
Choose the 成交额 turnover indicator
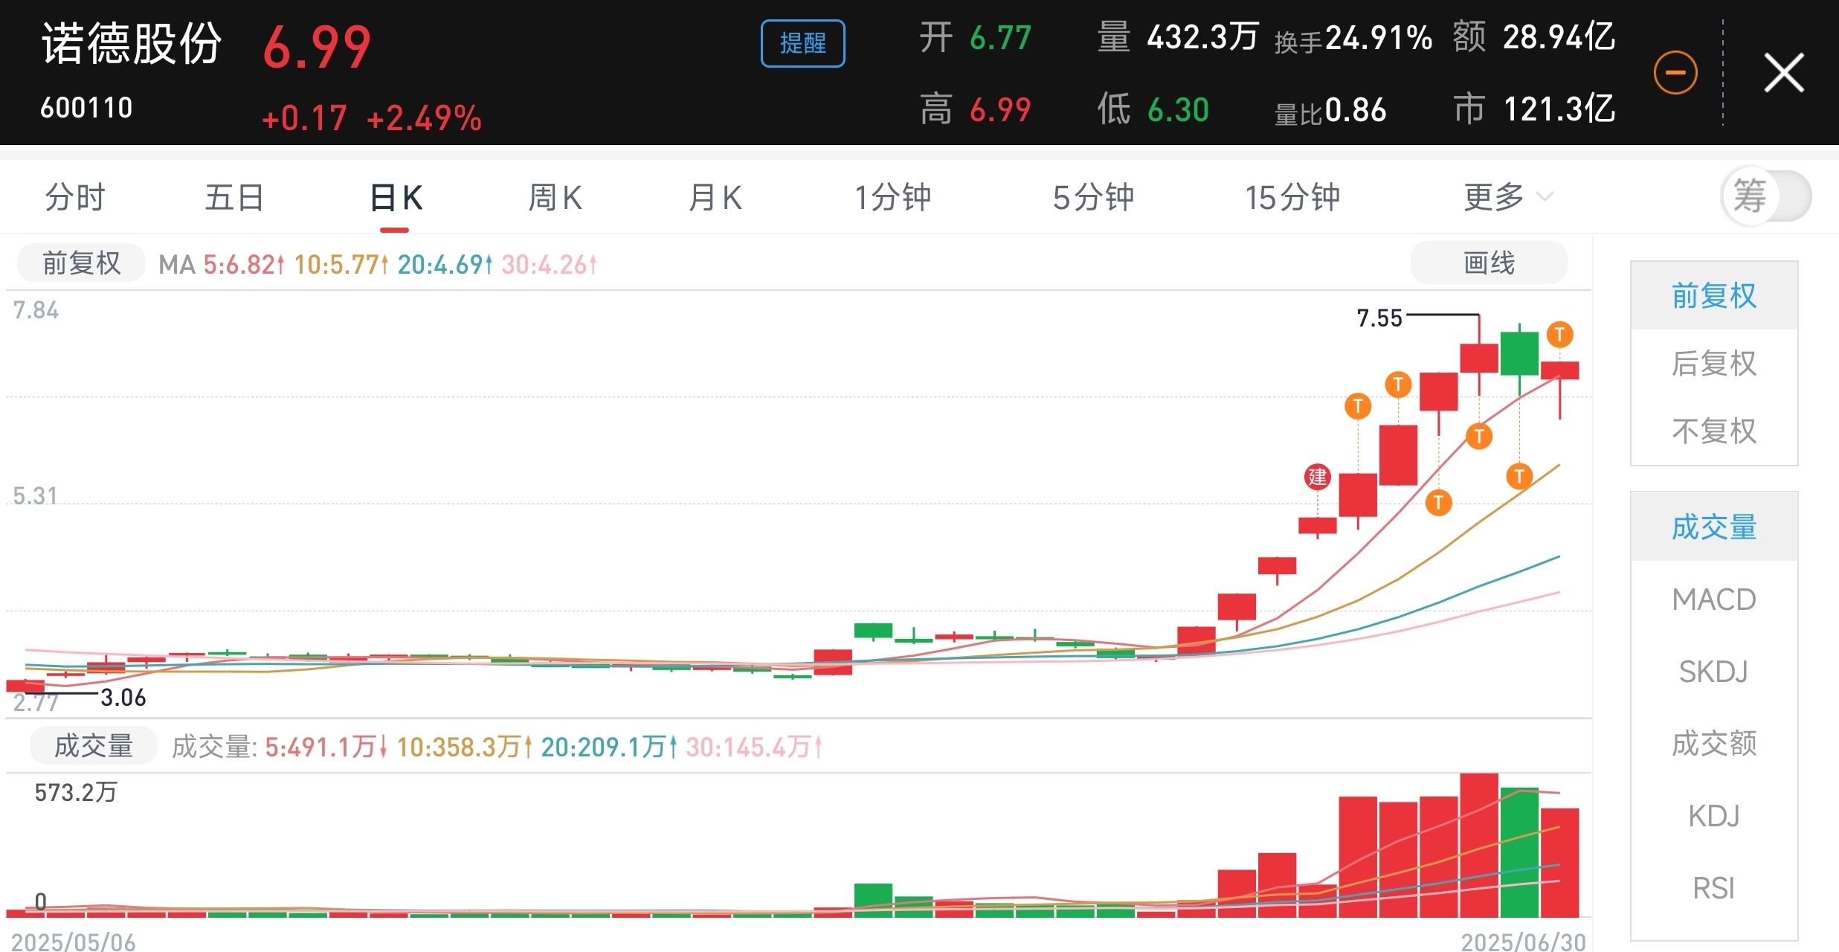pyautogui.click(x=1714, y=744)
